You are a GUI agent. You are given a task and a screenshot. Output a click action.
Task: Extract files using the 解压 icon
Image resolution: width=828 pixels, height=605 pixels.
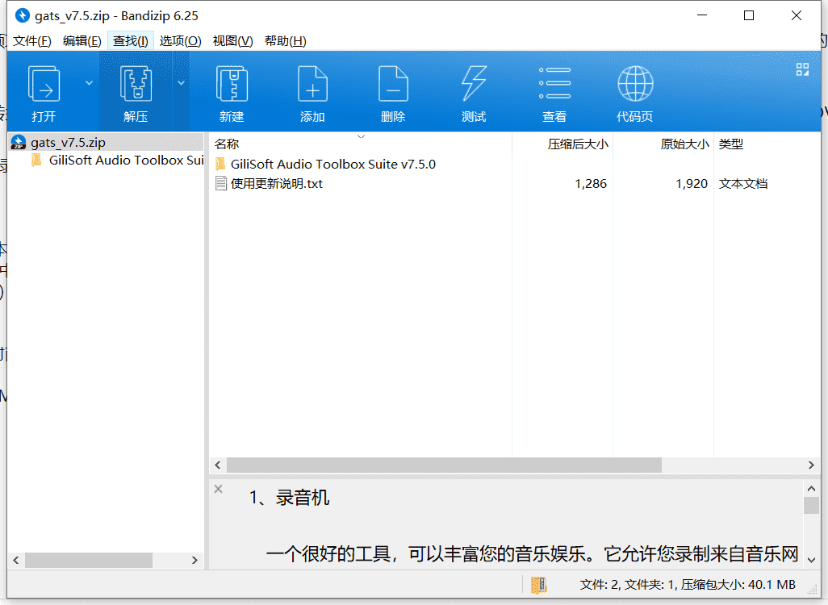(x=136, y=94)
